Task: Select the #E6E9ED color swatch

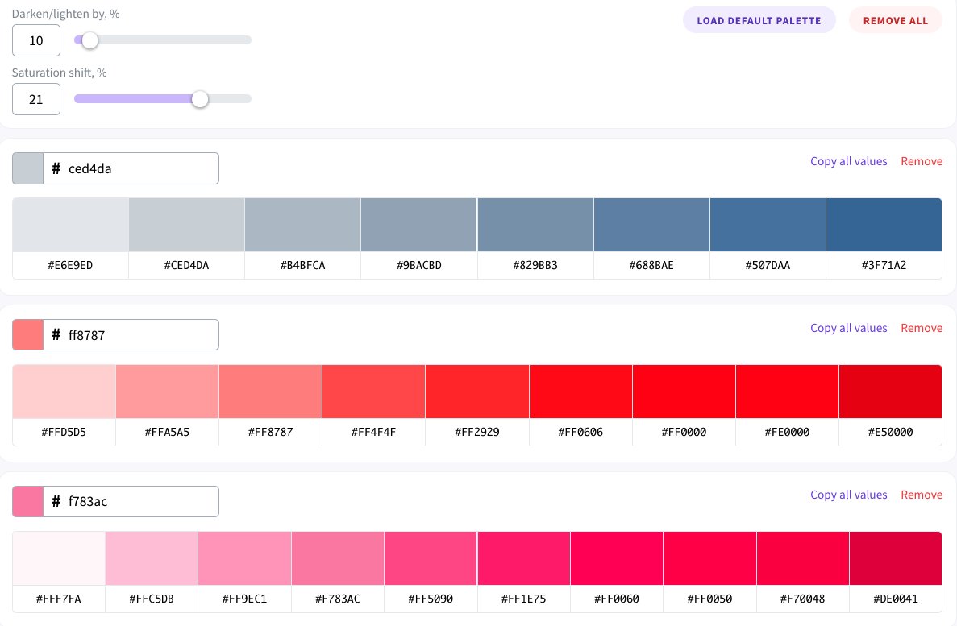Action: click(x=70, y=225)
